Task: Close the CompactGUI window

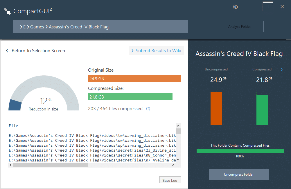Action: (x=282, y=7)
